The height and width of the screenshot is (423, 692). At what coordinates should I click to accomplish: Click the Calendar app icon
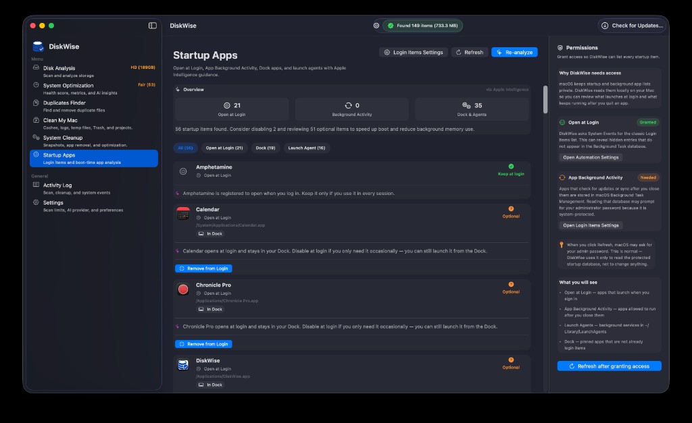click(x=183, y=214)
